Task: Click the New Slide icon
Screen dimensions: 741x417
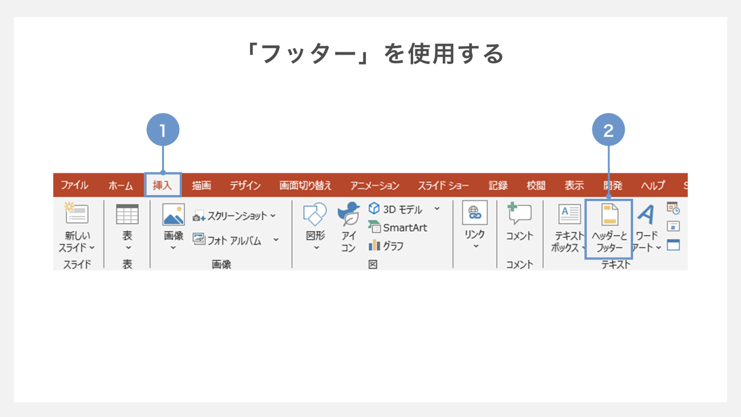Action: coord(77,213)
